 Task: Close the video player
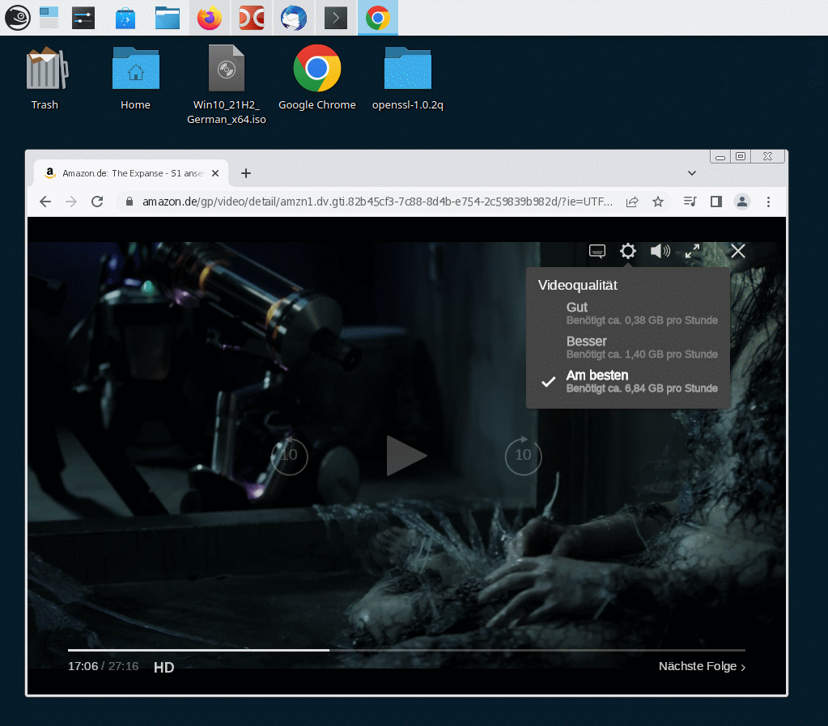tap(737, 251)
